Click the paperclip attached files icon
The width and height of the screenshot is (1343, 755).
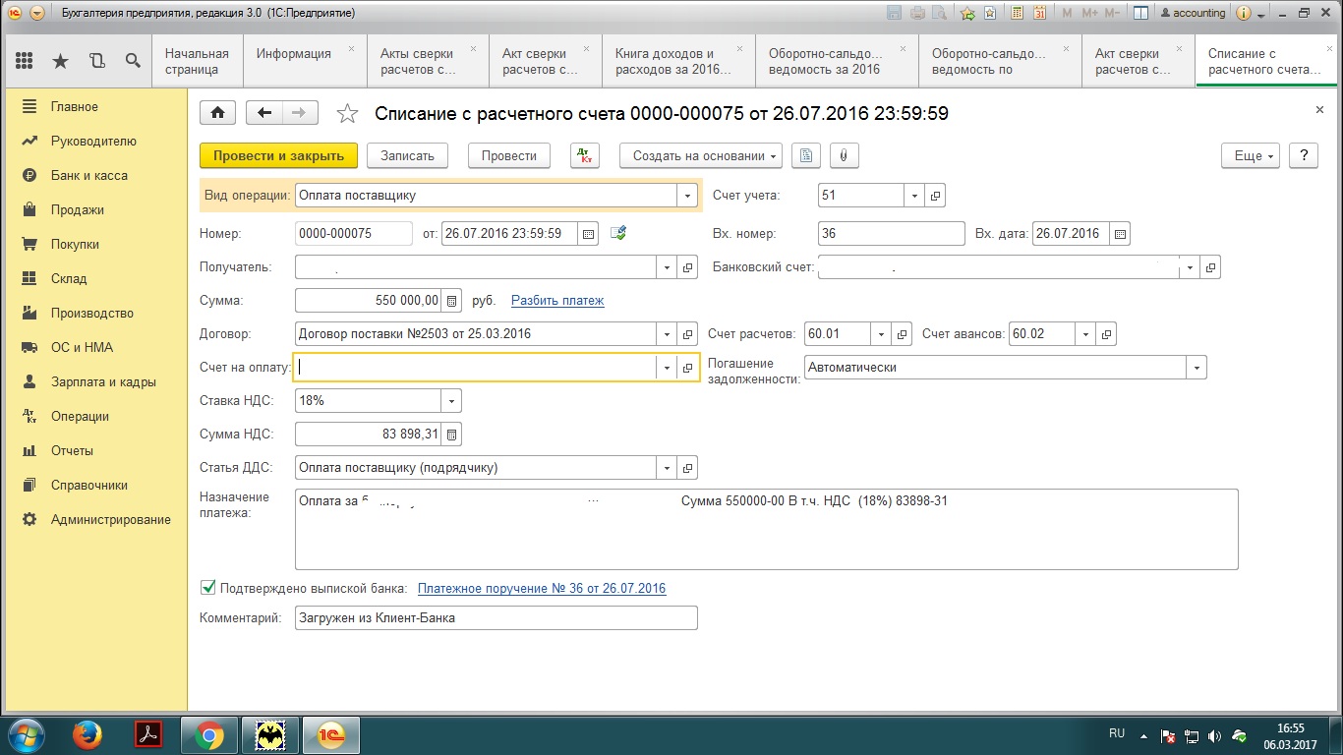pos(844,155)
